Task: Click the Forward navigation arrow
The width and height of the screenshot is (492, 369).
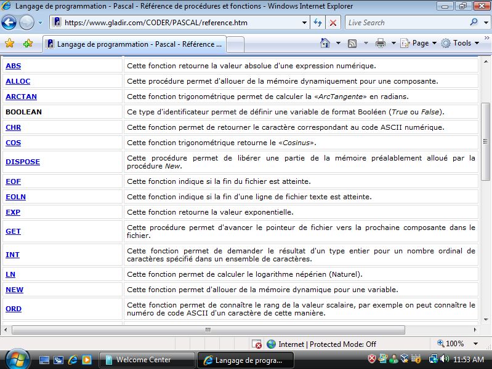Action: click(x=26, y=23)
